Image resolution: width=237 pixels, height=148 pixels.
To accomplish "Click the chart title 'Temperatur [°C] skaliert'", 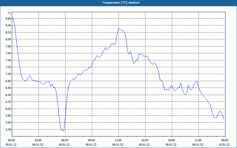I will pyautogui.click(x=121, y=3).
